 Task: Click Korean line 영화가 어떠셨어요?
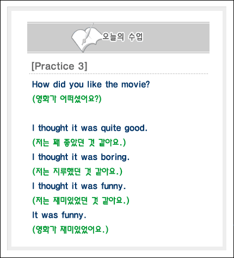pos(67,99)
